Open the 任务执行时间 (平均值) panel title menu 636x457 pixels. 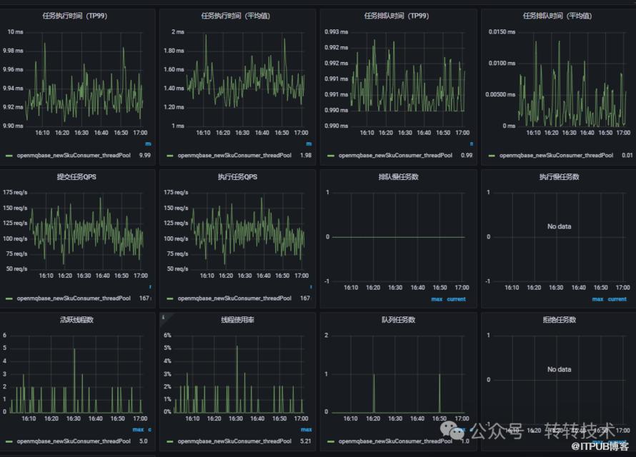click(x=236, y=16)
